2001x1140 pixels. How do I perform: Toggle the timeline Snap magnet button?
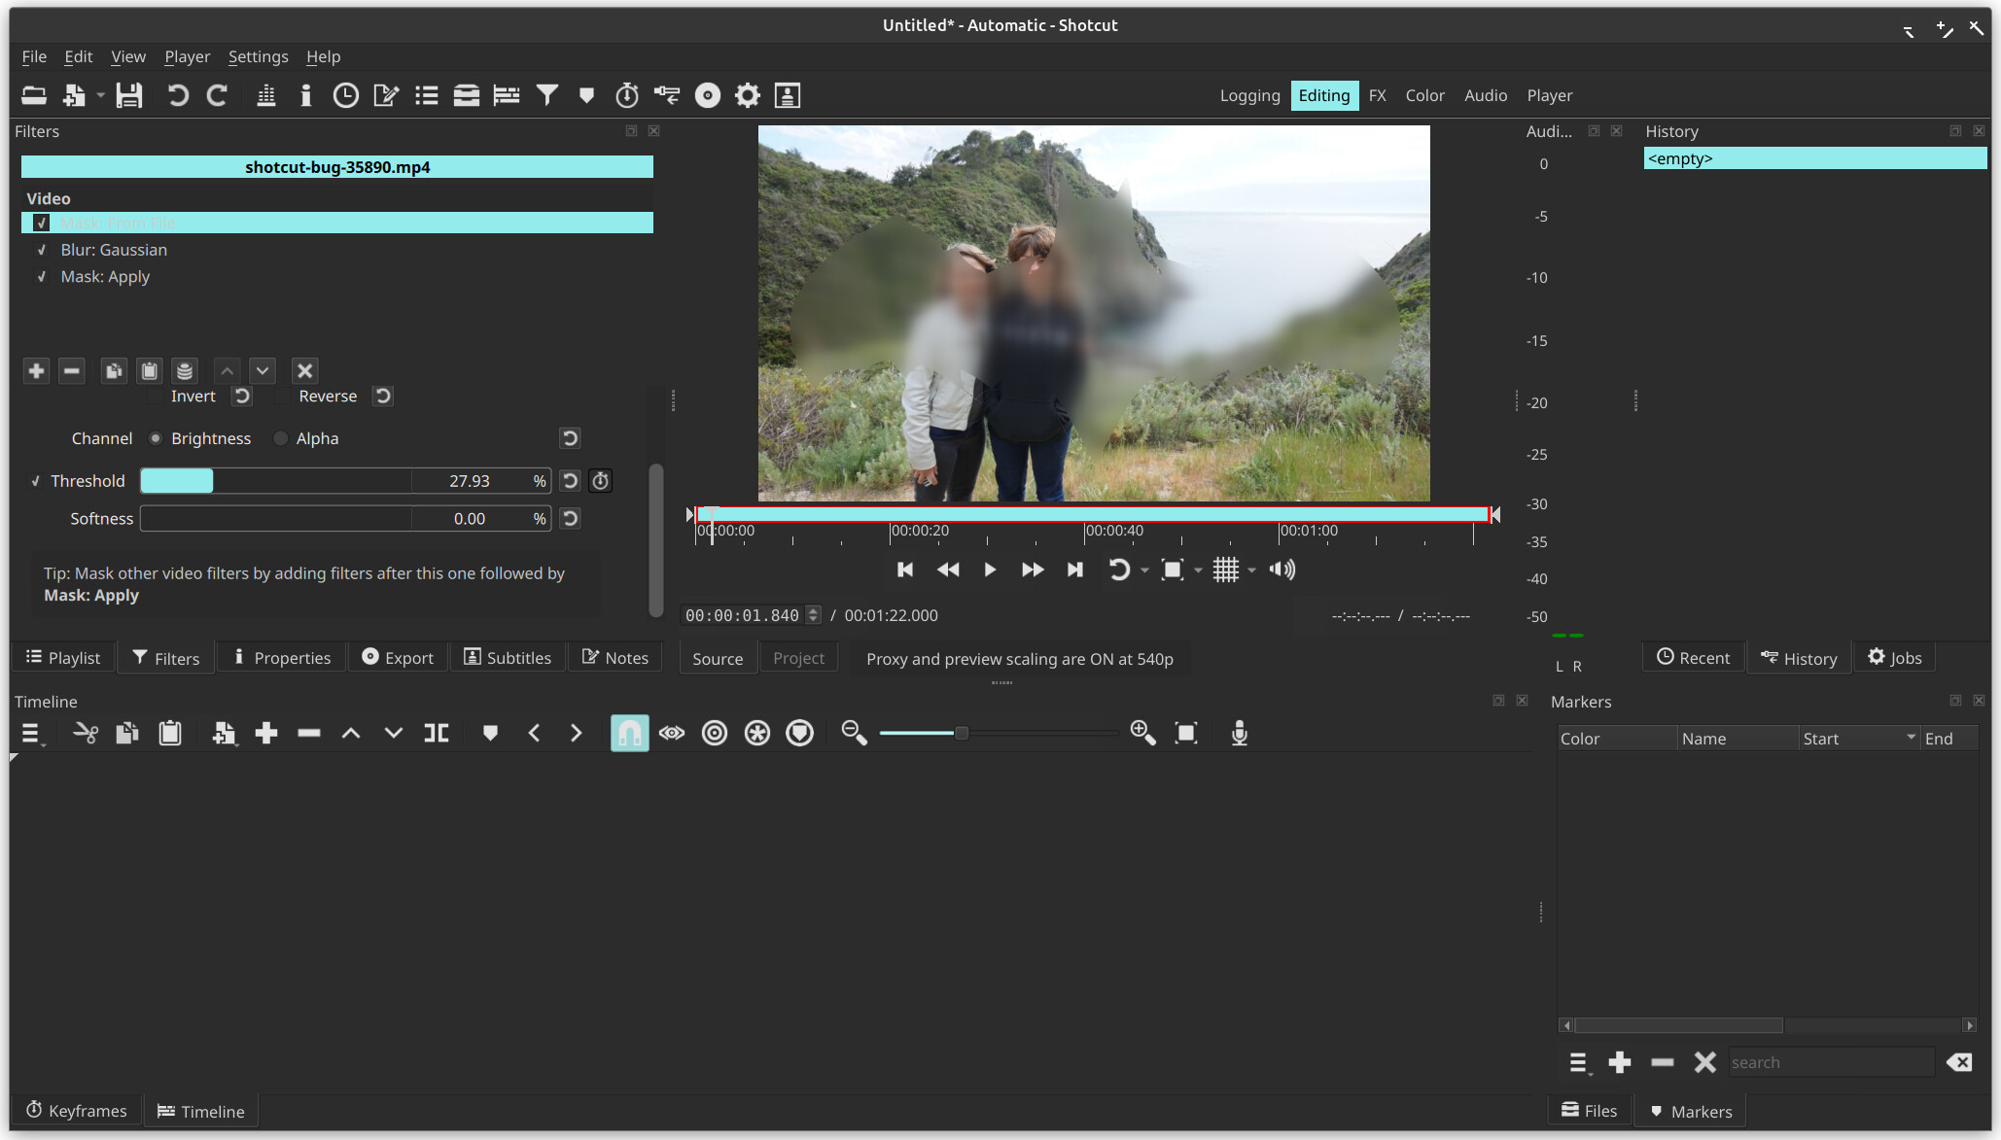(x=629, y=733)
